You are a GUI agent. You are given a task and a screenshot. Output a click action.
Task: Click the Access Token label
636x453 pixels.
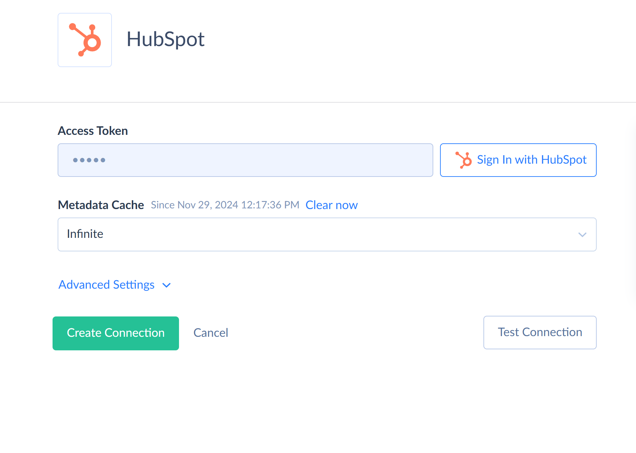[x=93, y=130]
